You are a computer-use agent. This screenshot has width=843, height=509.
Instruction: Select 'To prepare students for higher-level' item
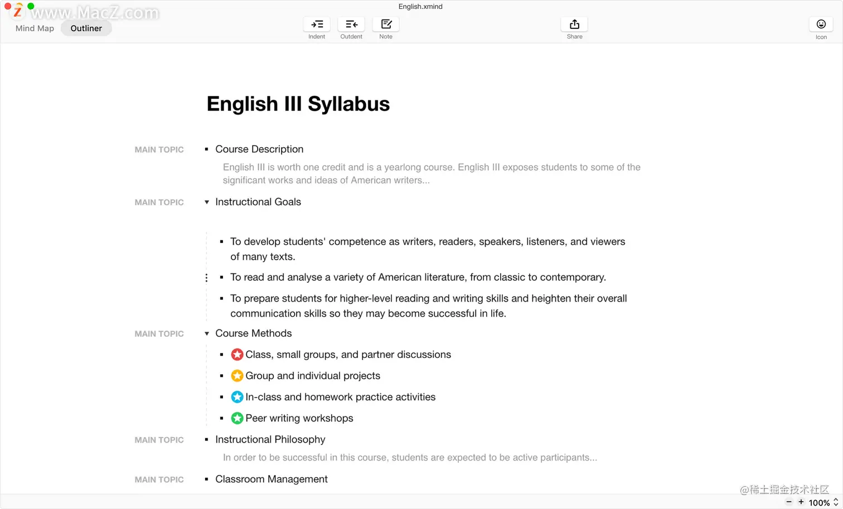click(429, 306)
